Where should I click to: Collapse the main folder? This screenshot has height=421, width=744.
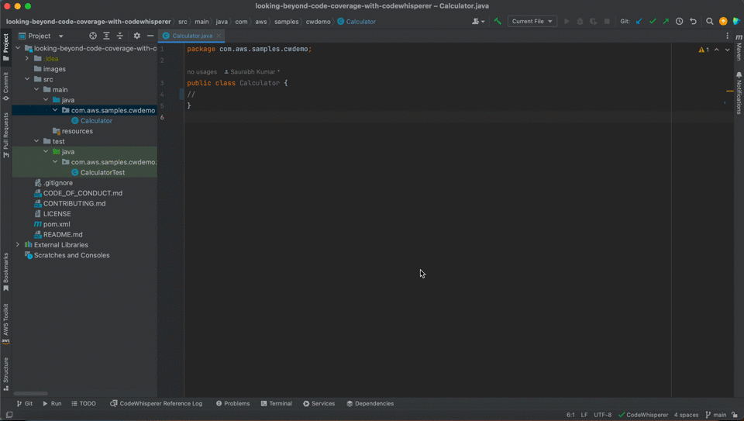pos(36,90)
